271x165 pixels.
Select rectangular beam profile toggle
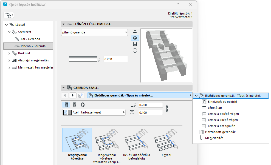click(x=66, y=105)
